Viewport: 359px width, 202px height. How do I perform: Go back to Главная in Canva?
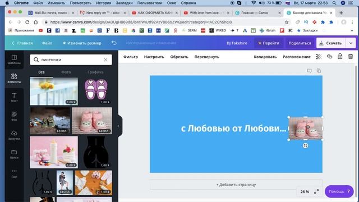pyautogui.click(x=22, y=43)
